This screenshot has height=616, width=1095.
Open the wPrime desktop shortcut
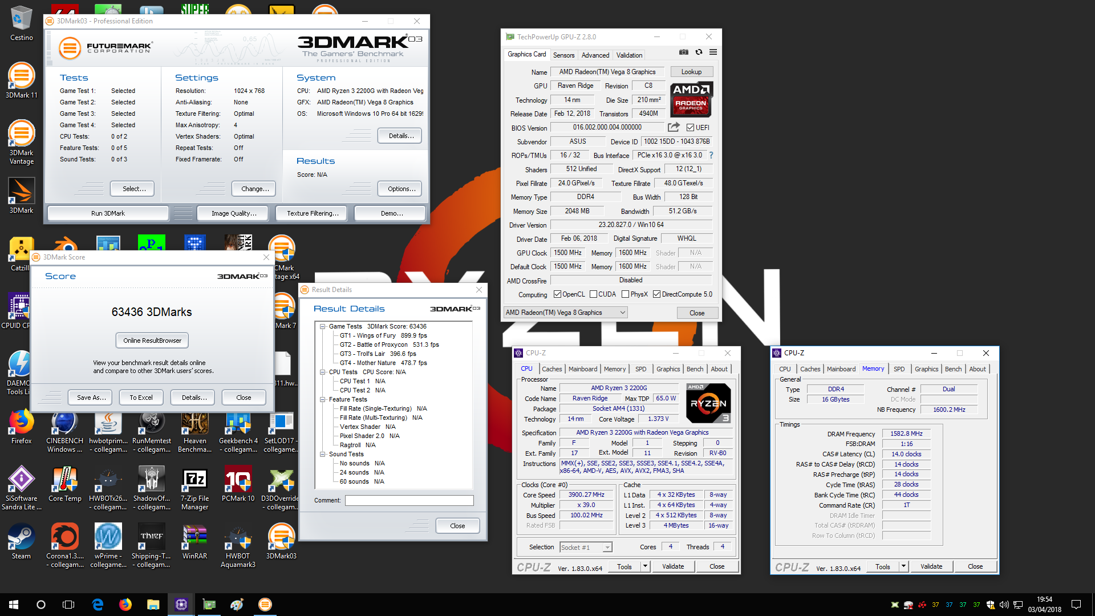point(108,546)
